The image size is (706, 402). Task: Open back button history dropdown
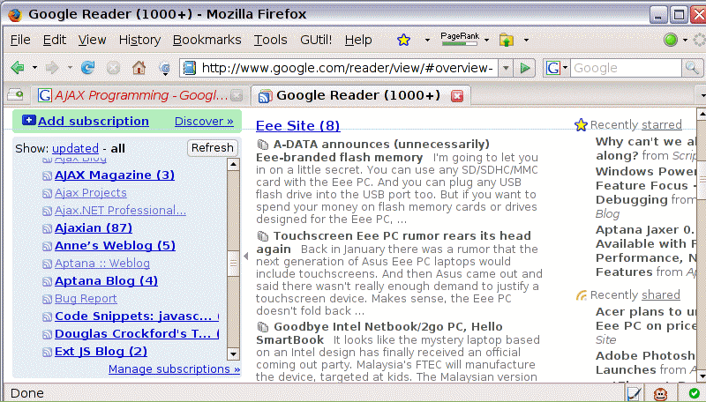click(x=34, y=68)
